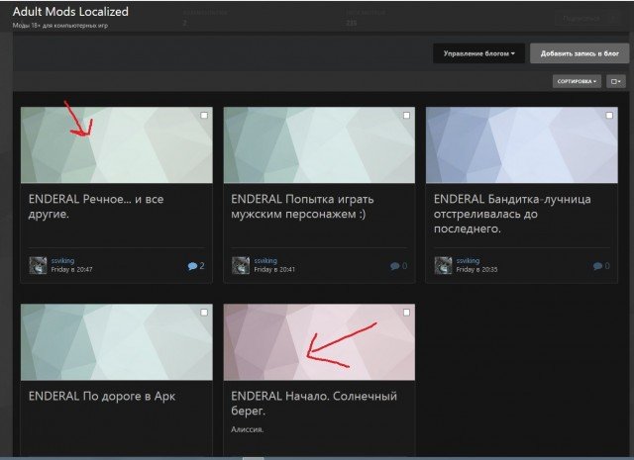The width and height of the screenshot is (634, 460).
Task: Open comments icon on Бандитка-лучница entry
Action: click(600, 266)
